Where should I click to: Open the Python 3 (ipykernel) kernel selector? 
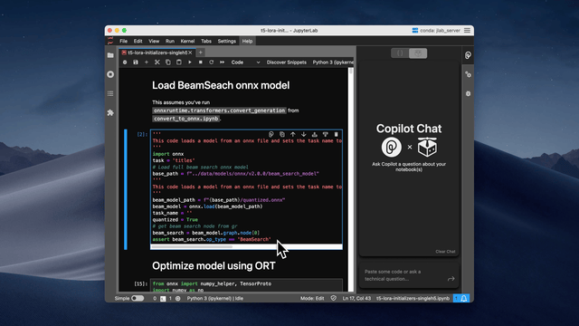333,62
